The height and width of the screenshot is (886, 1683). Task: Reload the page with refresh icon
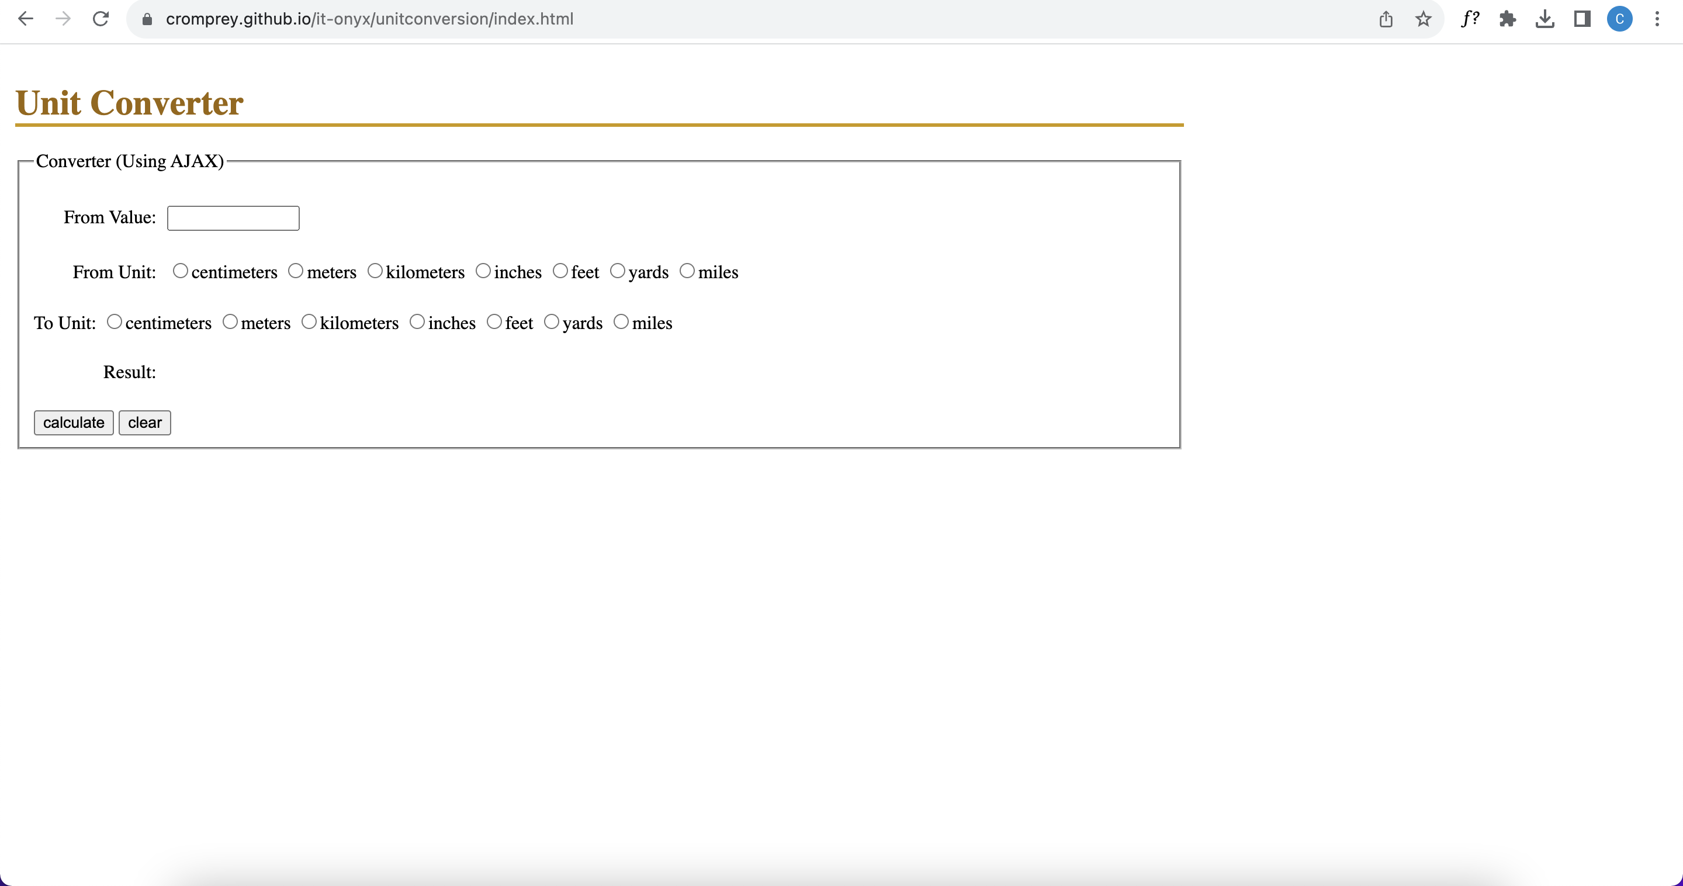(x=101, y=19)
